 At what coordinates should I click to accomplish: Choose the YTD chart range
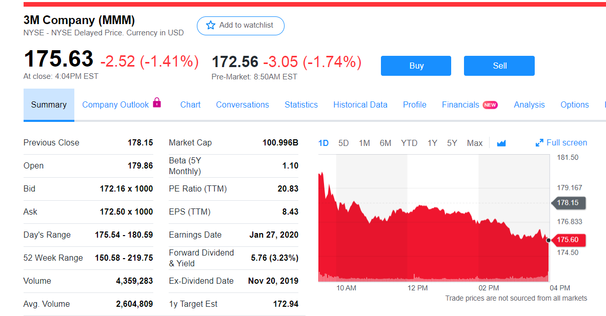click(x=409, y=143)
